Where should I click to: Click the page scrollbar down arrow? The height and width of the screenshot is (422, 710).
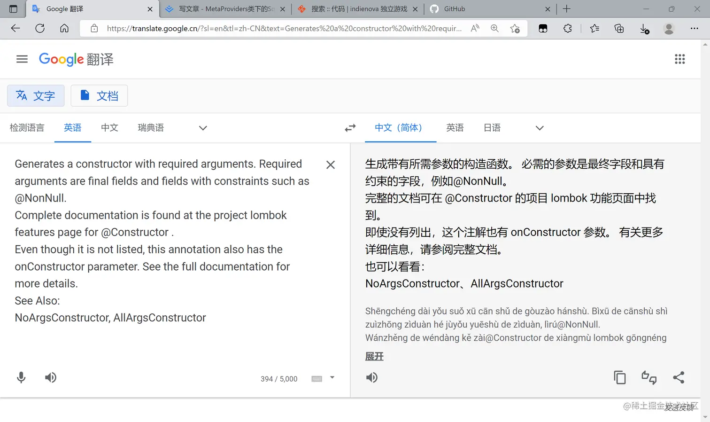point(705,417)
